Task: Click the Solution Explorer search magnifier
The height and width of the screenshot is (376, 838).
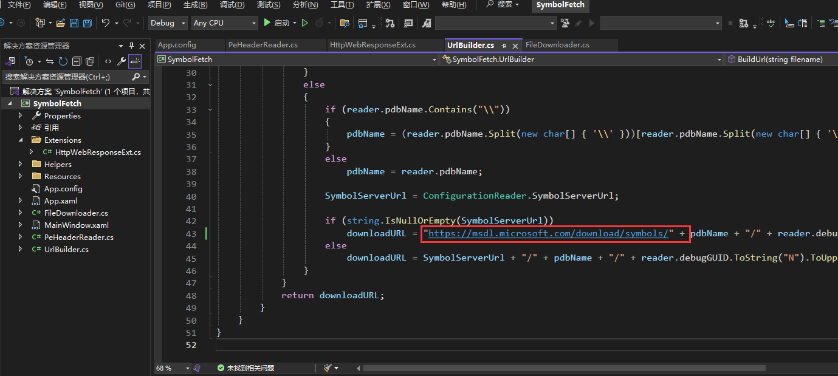Action: click(136, 77)
